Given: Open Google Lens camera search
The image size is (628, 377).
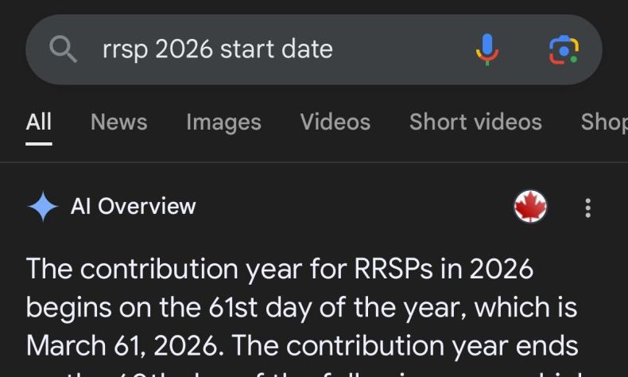Looking at the screenshot, I should click(564, 49).
